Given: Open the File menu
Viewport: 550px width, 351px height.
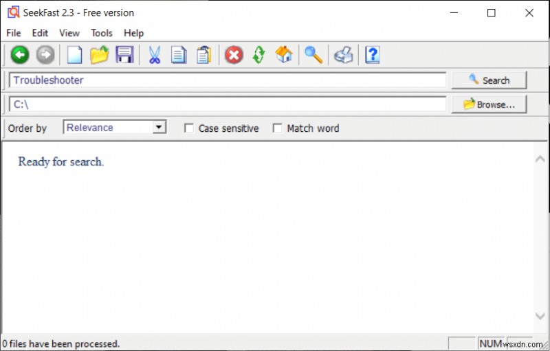Looking at the screenshot, I should pos(14,33).
